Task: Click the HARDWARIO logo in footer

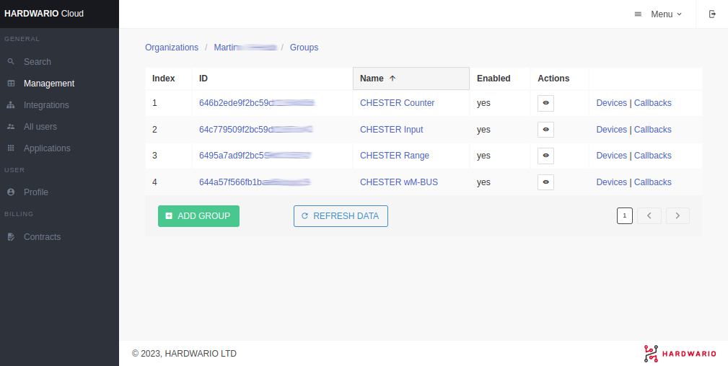Action: (680, 353)
